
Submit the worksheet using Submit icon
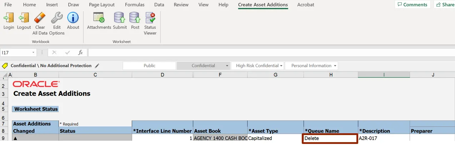(120, 18)
